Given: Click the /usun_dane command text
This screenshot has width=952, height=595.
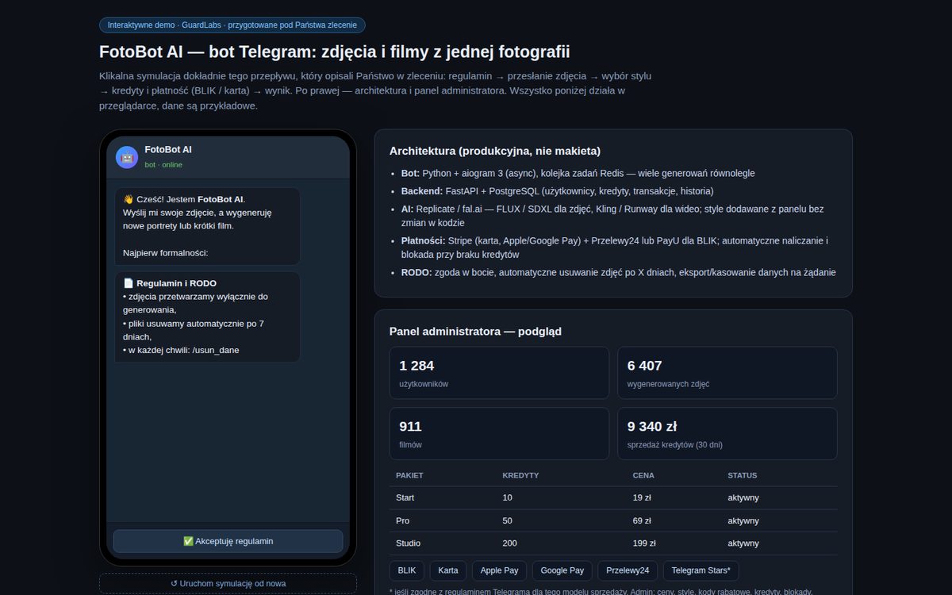Looking at the screenshot, I should click(216, 350).
